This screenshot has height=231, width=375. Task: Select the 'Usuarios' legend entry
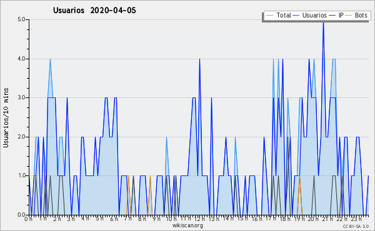[x=309, y=15]
